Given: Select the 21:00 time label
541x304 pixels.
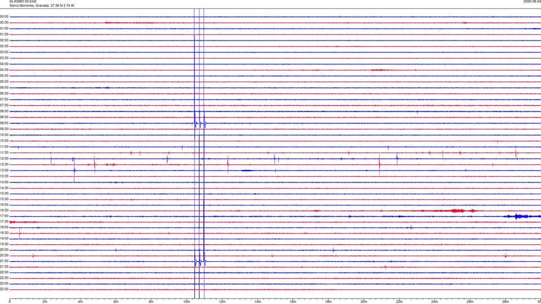Looking at the screenshot, I should pos(4,261).
